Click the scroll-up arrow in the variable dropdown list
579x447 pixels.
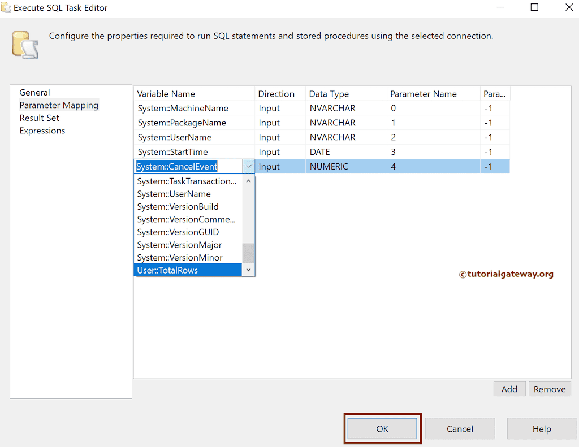tap(248, 180)
